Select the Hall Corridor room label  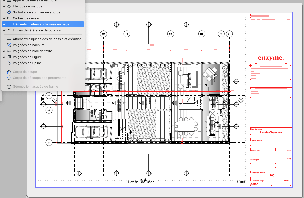pos(120,105)
